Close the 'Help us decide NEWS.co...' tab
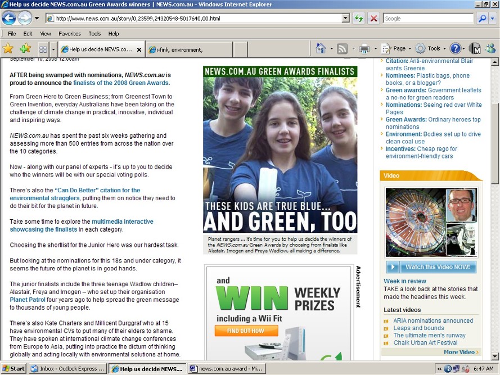 [139, 49]
